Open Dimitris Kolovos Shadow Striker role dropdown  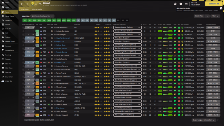[127, 94]
